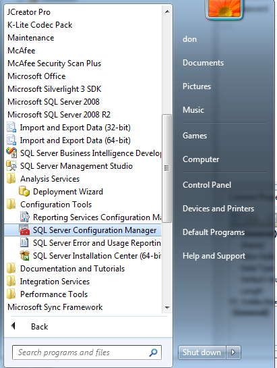277x368 pixels.
Task: Click the programs list scrollbar thumb
Action: point(166,168)
